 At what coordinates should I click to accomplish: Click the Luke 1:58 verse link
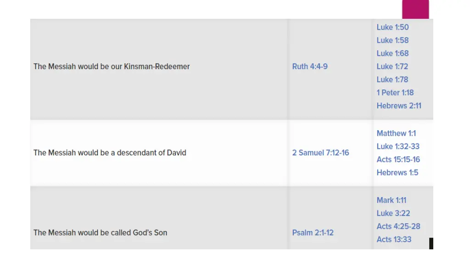tap(392, 40)
